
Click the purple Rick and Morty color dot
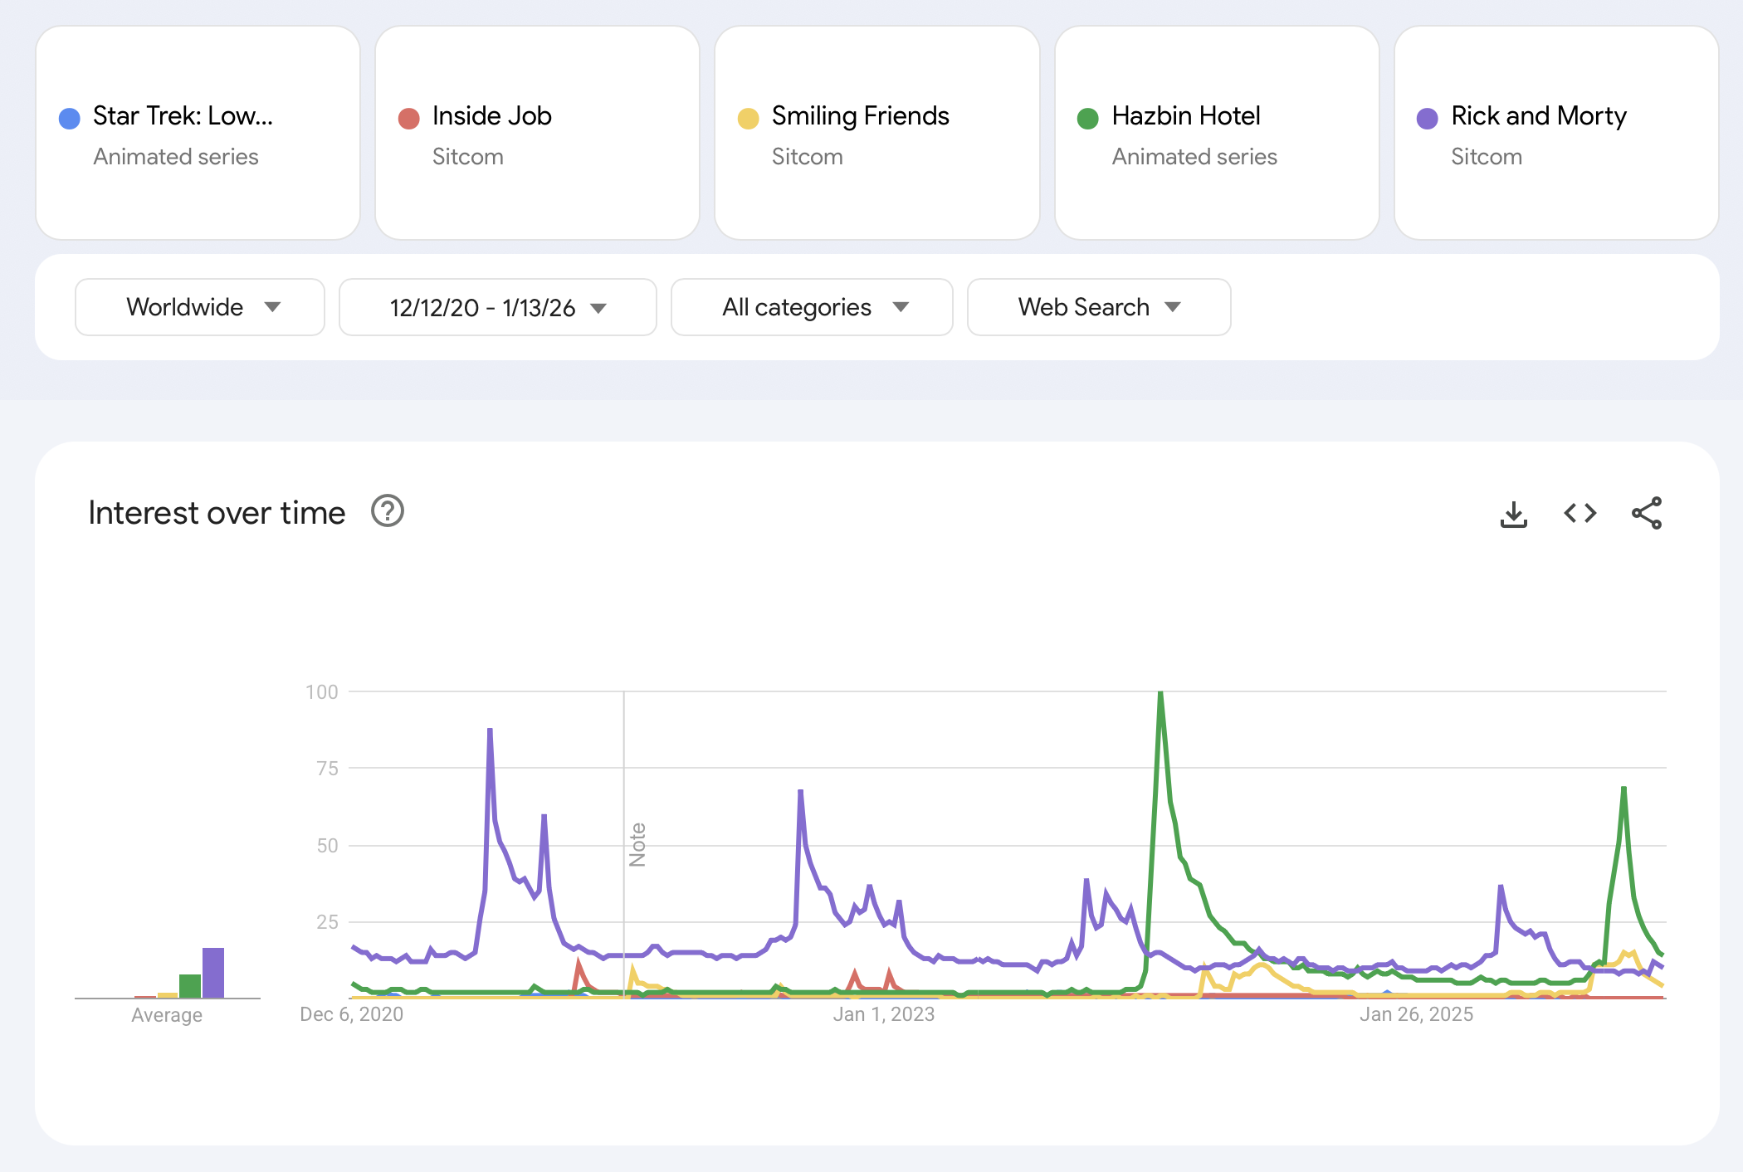1428,119
